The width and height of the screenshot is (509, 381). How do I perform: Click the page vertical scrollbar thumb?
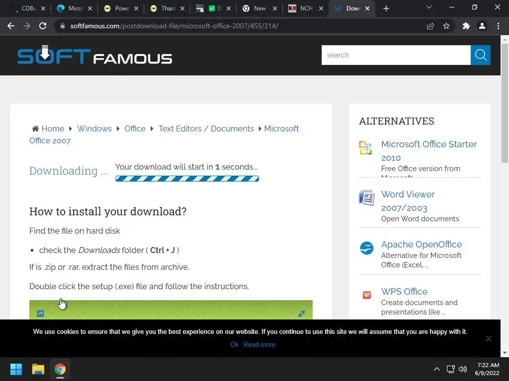(505, 103)
